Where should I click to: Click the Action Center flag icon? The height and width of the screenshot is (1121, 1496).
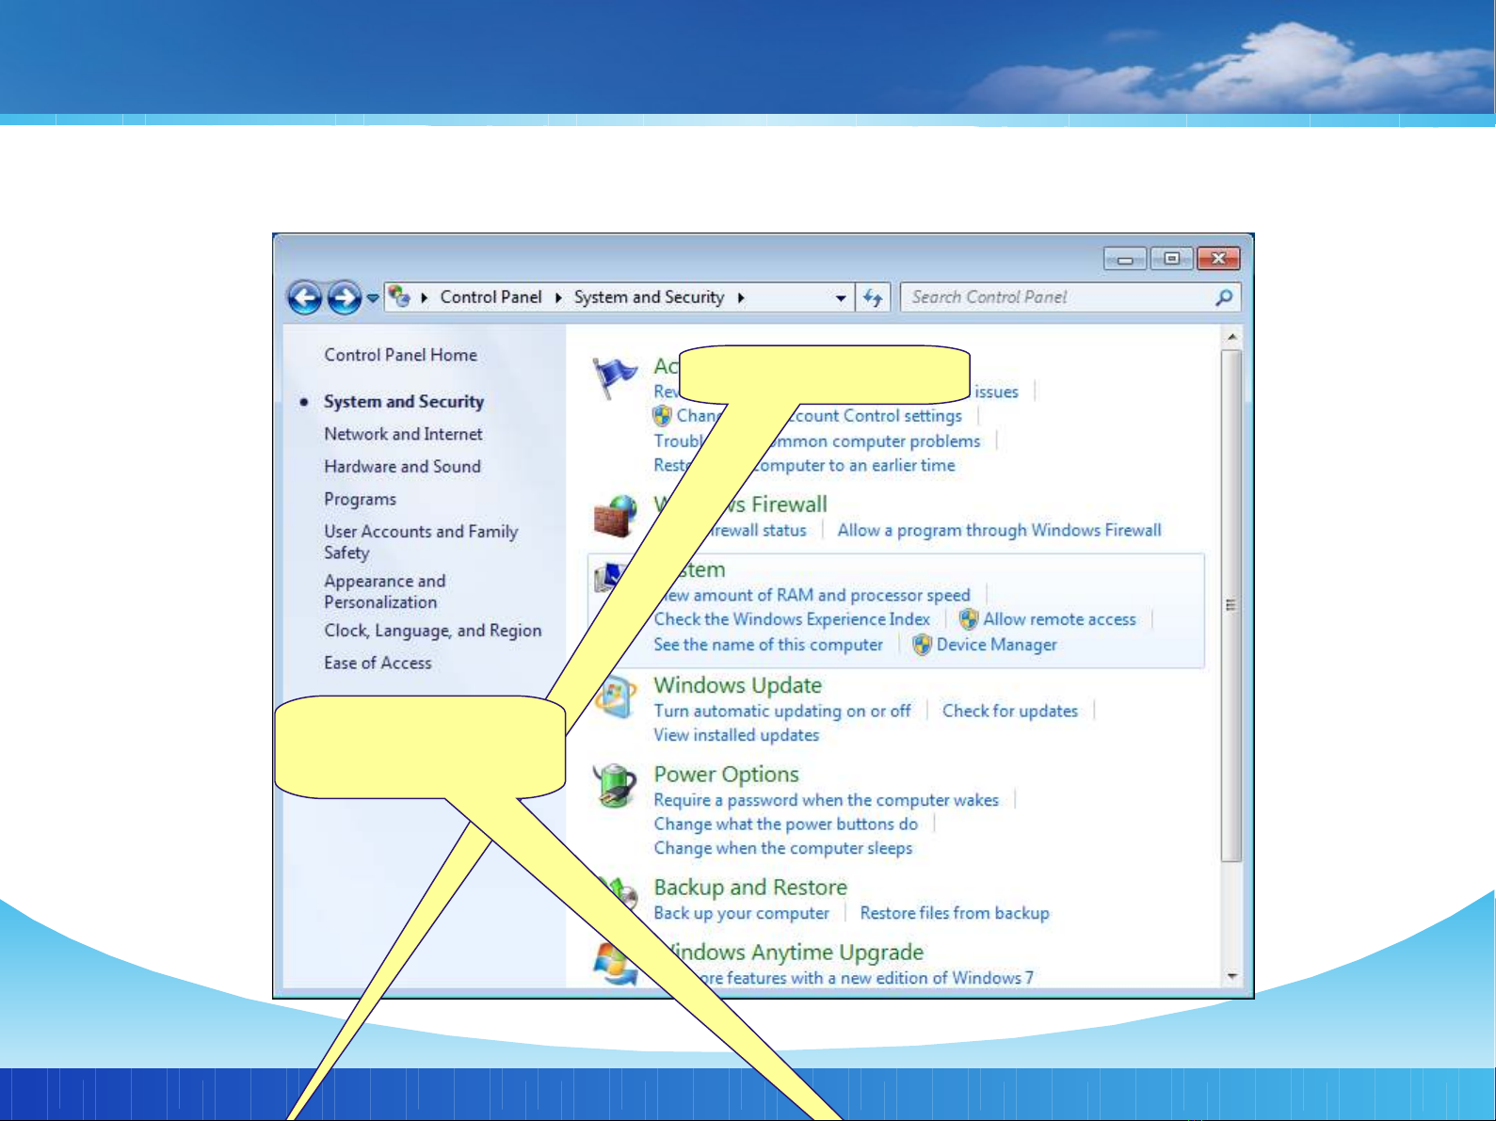tap(615, 378)
